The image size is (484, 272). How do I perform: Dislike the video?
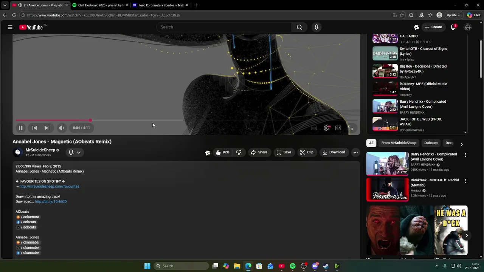tap(239, 152)
